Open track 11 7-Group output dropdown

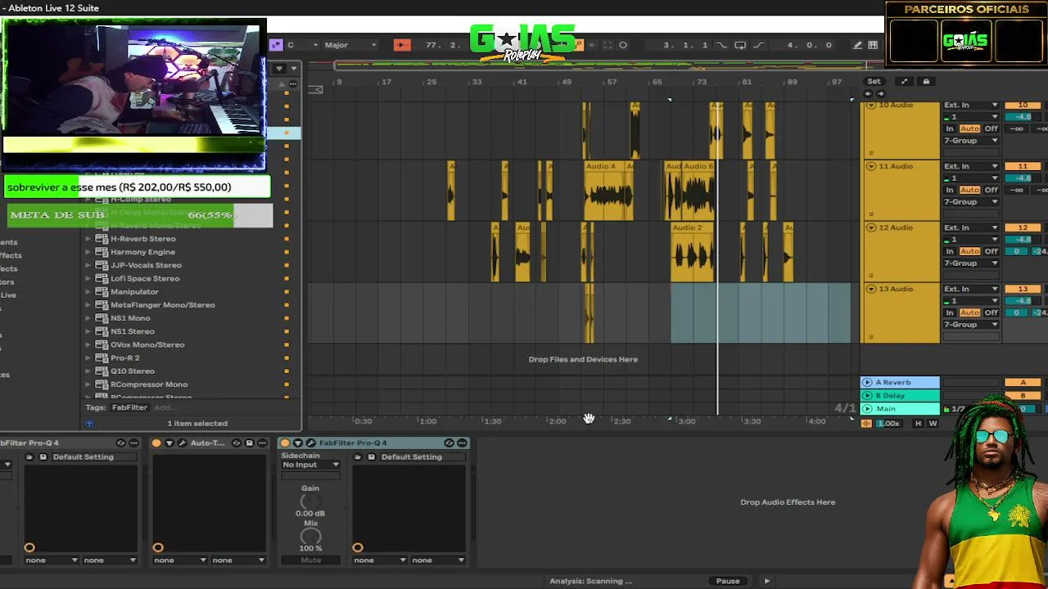click(971, 202)
